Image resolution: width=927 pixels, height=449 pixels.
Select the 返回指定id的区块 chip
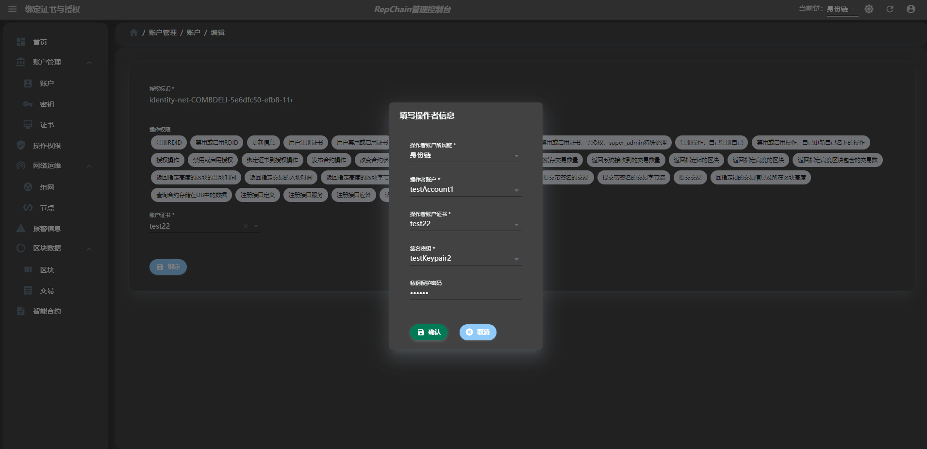point(696,160)
